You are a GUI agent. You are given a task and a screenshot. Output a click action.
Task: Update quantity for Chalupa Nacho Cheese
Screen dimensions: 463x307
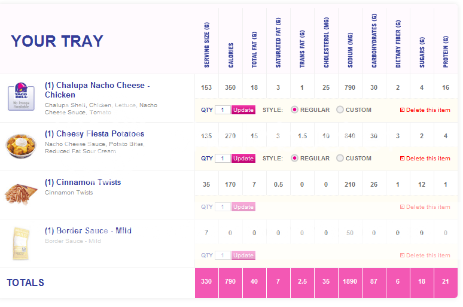[x=243, y=110]
